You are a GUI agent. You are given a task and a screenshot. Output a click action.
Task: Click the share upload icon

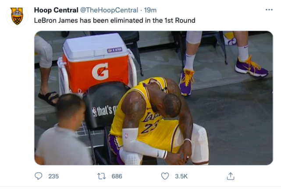[x=230, y=176]
